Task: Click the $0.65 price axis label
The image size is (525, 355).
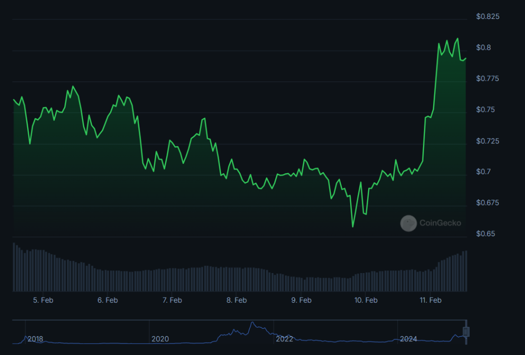Action: (486, 234)
